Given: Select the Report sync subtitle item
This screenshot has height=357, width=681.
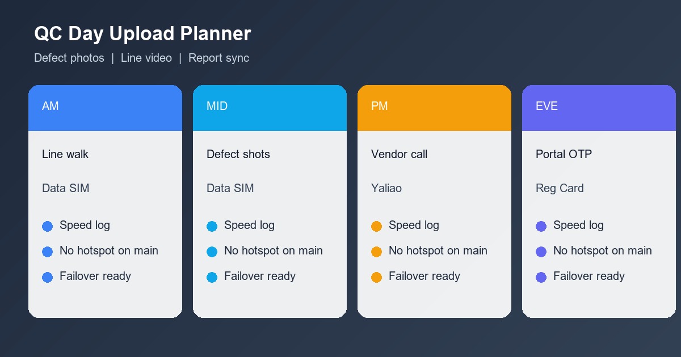Looking at the screenshot, I should coord(218,58).
